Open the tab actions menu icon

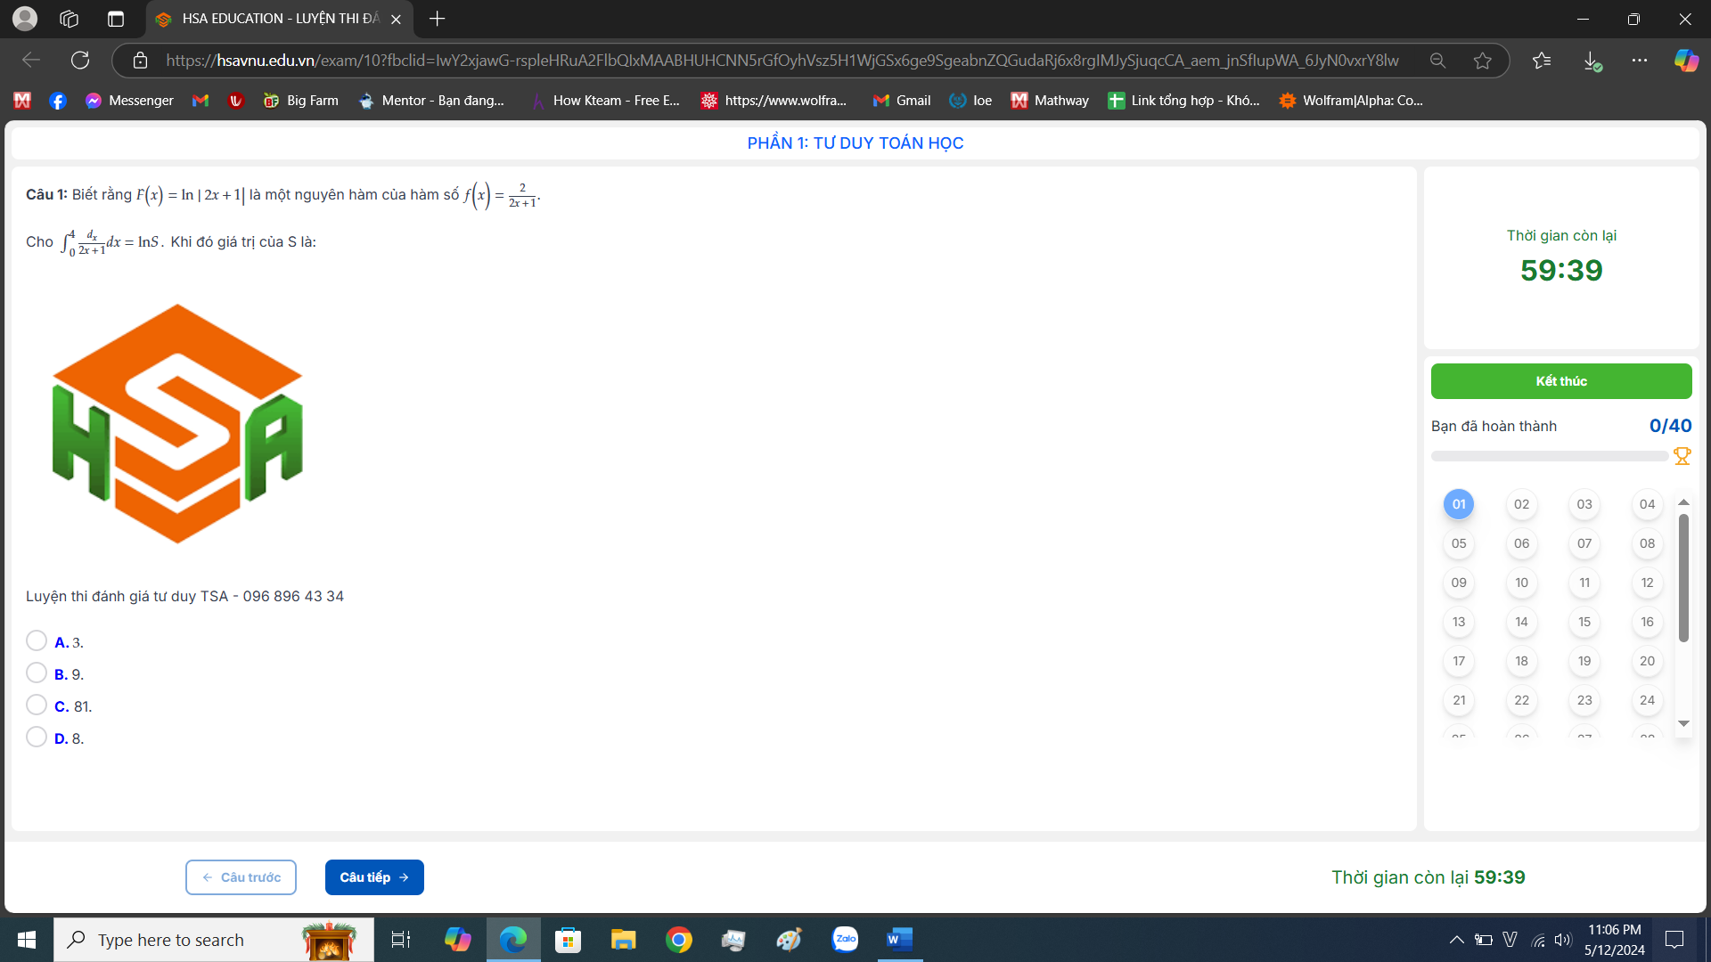(115, 19)
